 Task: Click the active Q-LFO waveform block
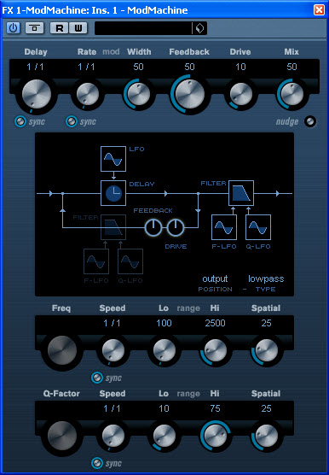point(258,227)
